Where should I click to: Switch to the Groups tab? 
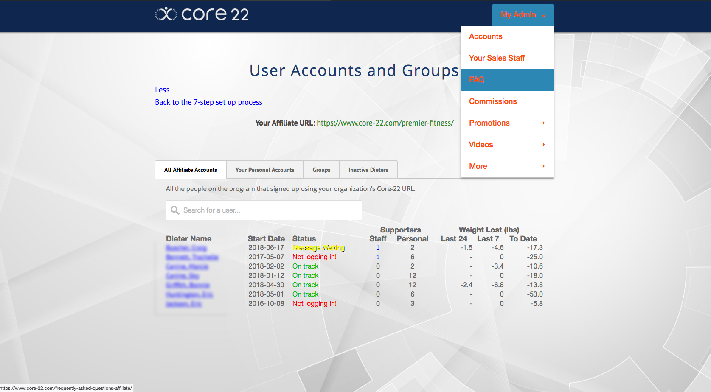tap(321, 170)
